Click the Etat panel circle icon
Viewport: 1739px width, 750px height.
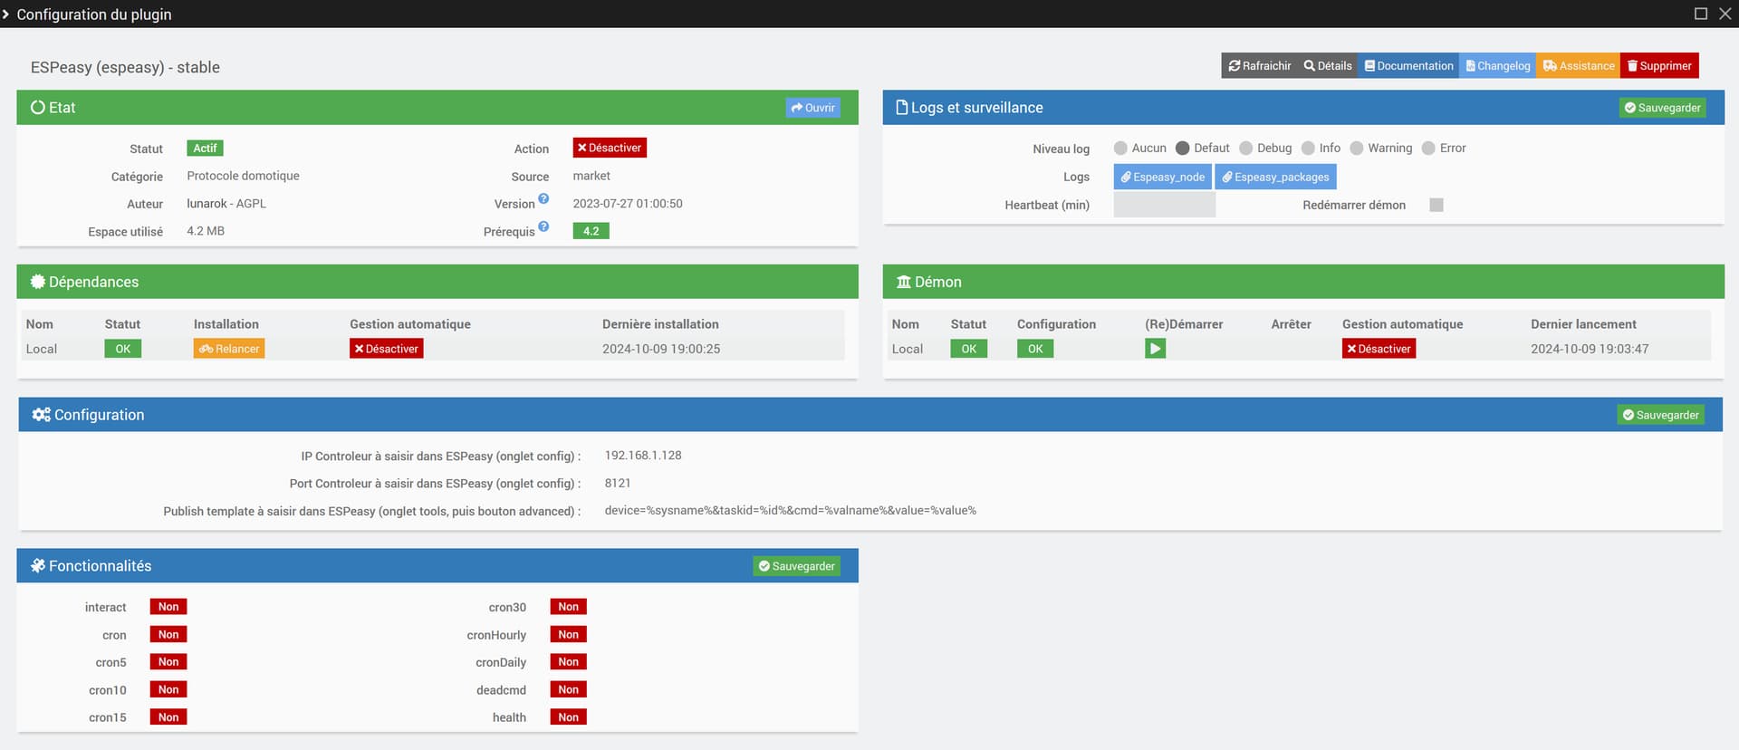38,107
